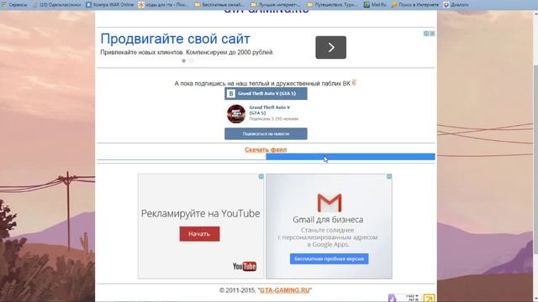Click the blue download progress bar
This screenshot has height=302, width=538.
(351, 157)
